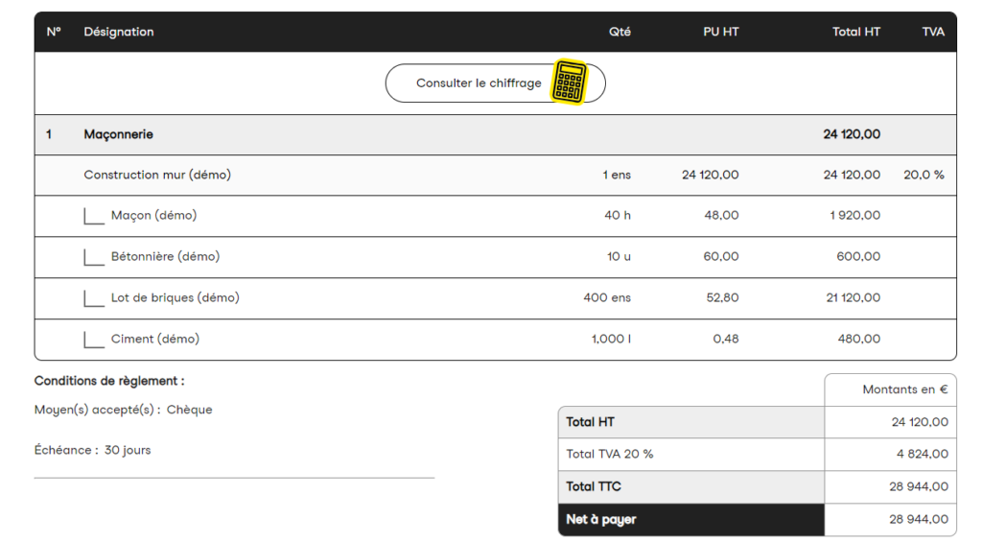The height and width of the screenshot is (542, 982).
Task: Click the 52,80 unit price for briques
Action: pyautogui.click(x=722, y=297)
